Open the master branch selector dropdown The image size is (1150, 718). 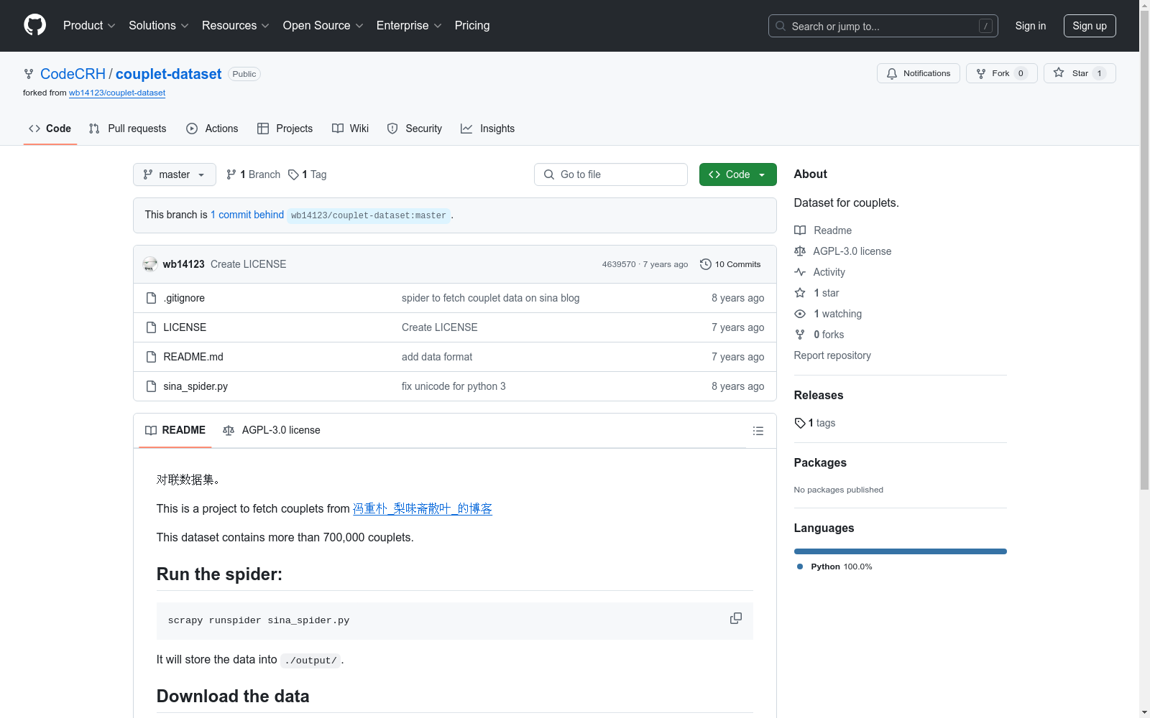click(175, 174)
